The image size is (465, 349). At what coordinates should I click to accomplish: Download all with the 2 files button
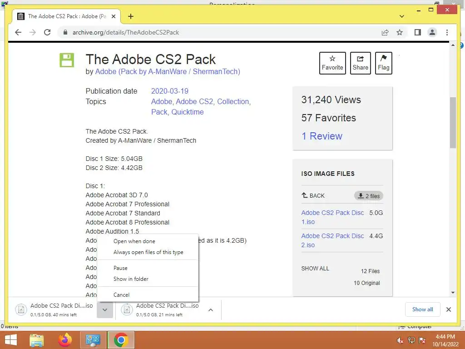[x=369, y=196]
